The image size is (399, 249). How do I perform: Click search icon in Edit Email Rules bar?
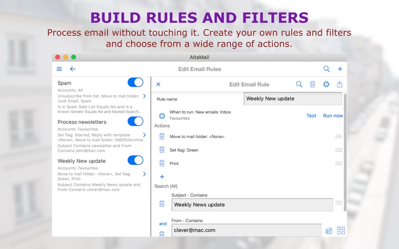tap(327, 69)
